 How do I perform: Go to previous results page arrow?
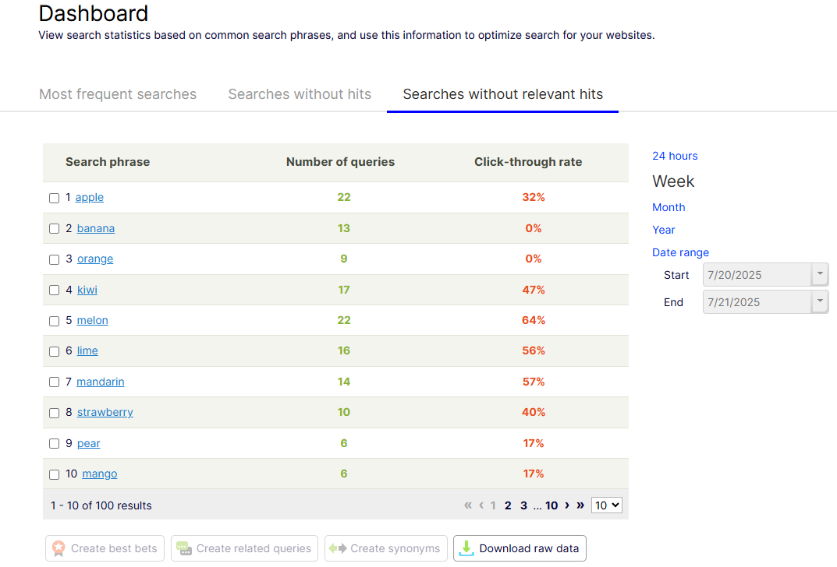[481, 505]
